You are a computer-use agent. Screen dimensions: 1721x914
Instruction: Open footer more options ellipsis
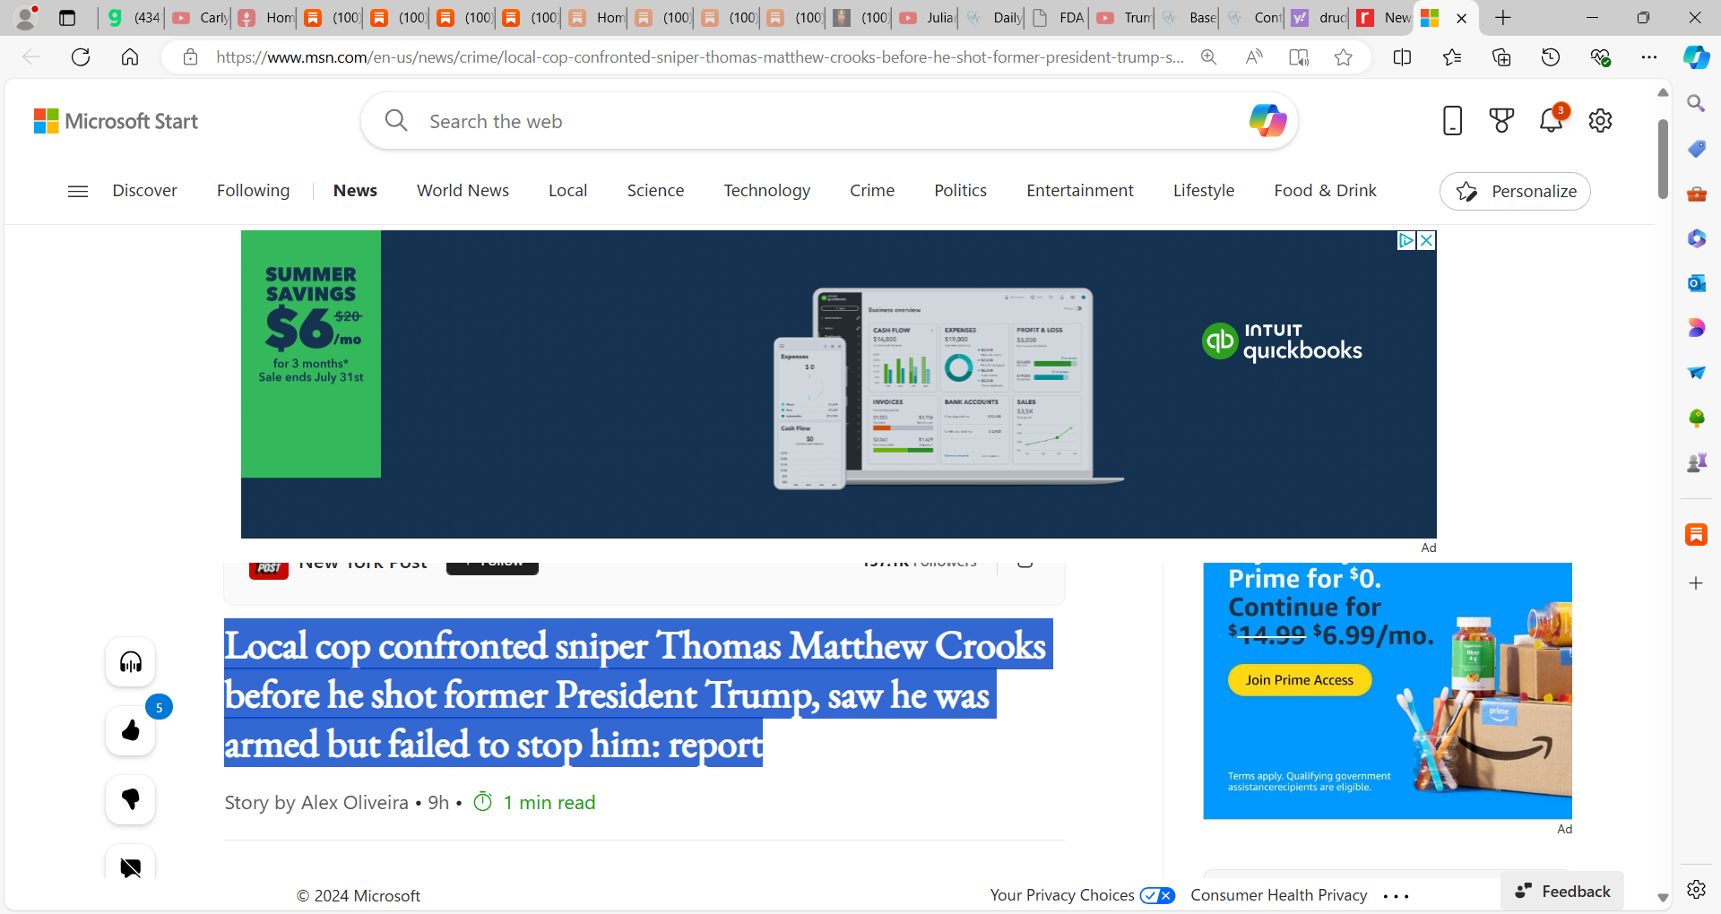click(1396, 896)
